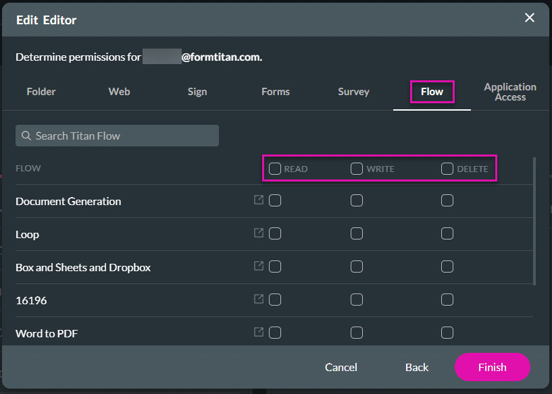This screenshot has height=394, width=552.
Task: Check READ permission for Document Generation
Action: pyautogui.click(x=275, y=200)
